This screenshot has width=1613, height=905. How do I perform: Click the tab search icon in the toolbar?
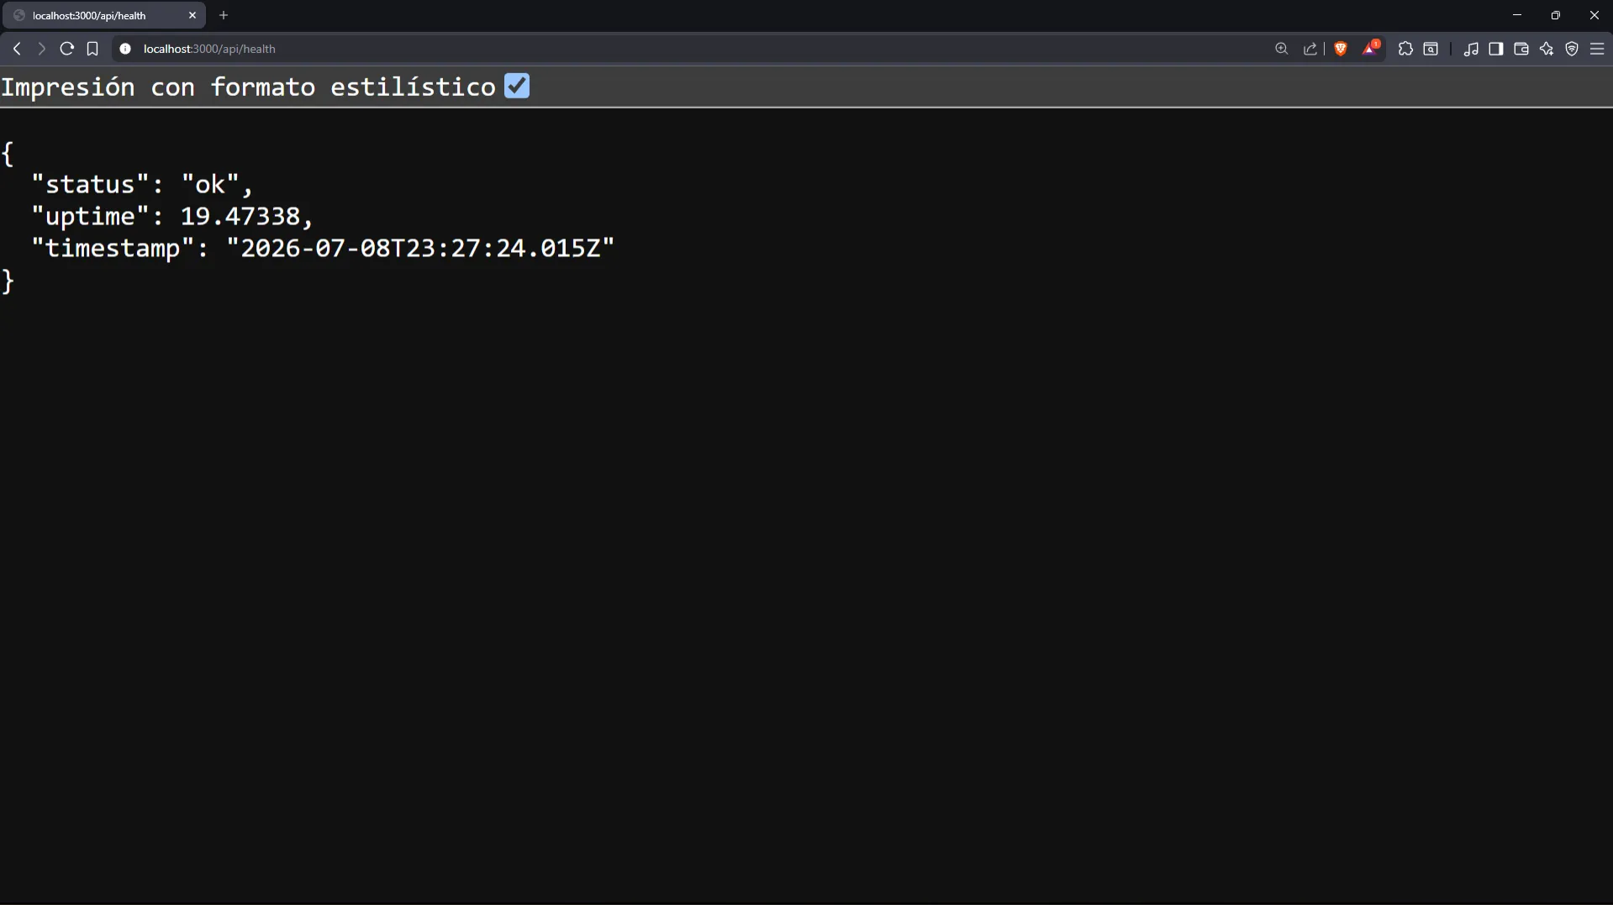1431,49
